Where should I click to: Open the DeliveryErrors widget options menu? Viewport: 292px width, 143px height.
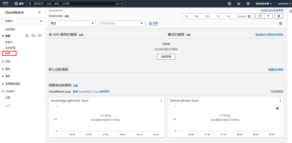pos(280,101)
